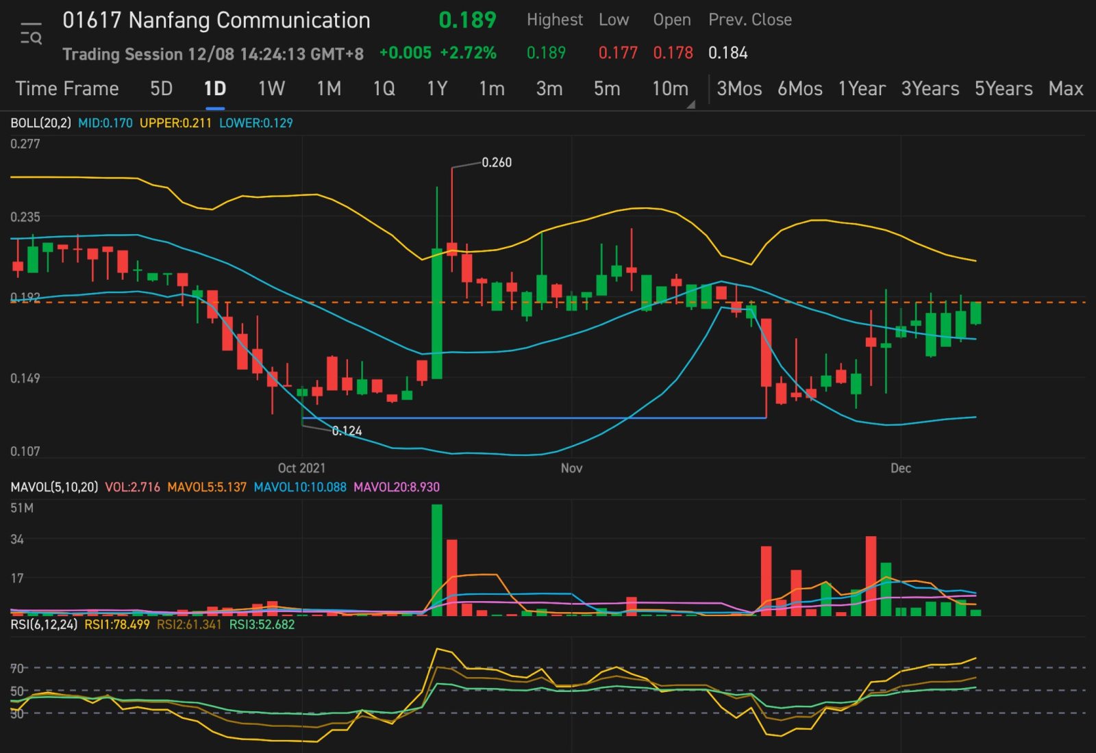The image size is (1096, 753).
Task: Click the RSI3:52.682 label
Action: [x=262, y=625]
